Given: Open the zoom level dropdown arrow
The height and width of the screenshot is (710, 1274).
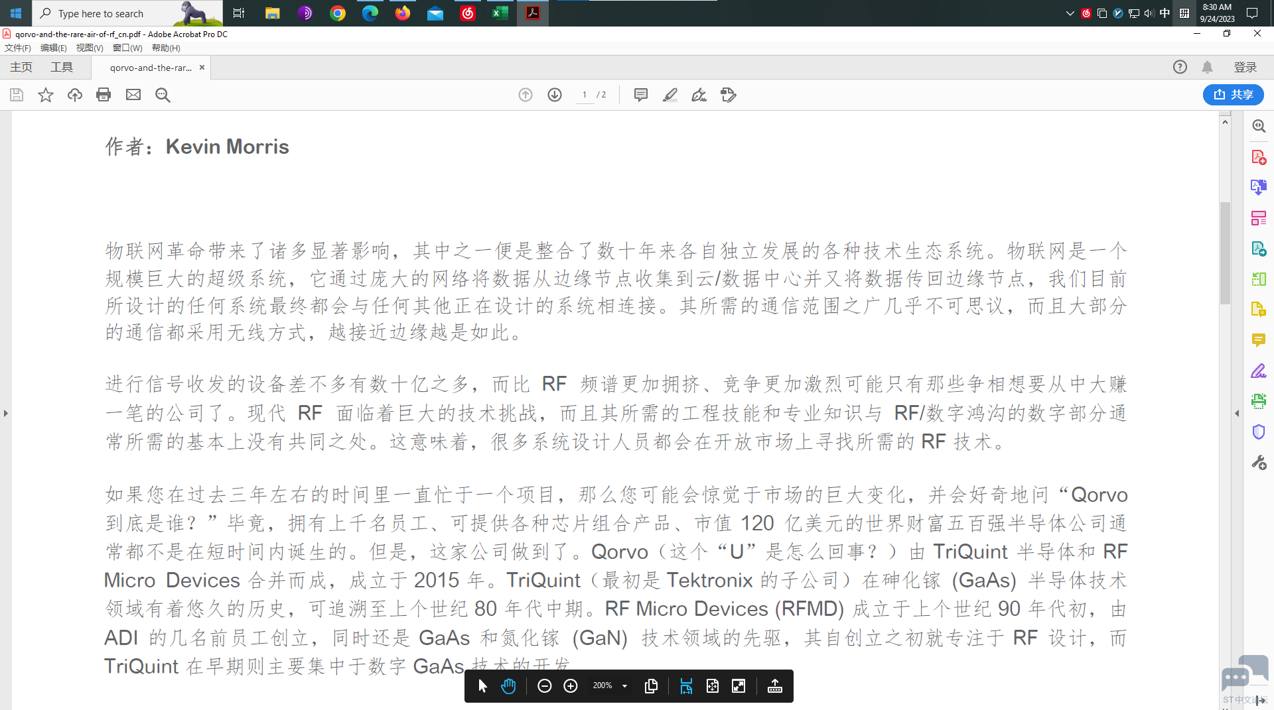Looking at the screenshot, I should click(624, 686).
